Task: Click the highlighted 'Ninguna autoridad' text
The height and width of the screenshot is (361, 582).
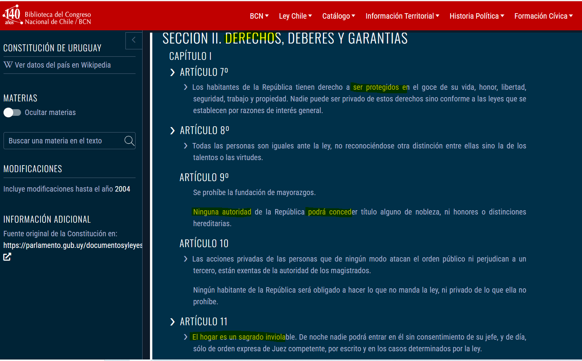Action: (x=222, y=212)
